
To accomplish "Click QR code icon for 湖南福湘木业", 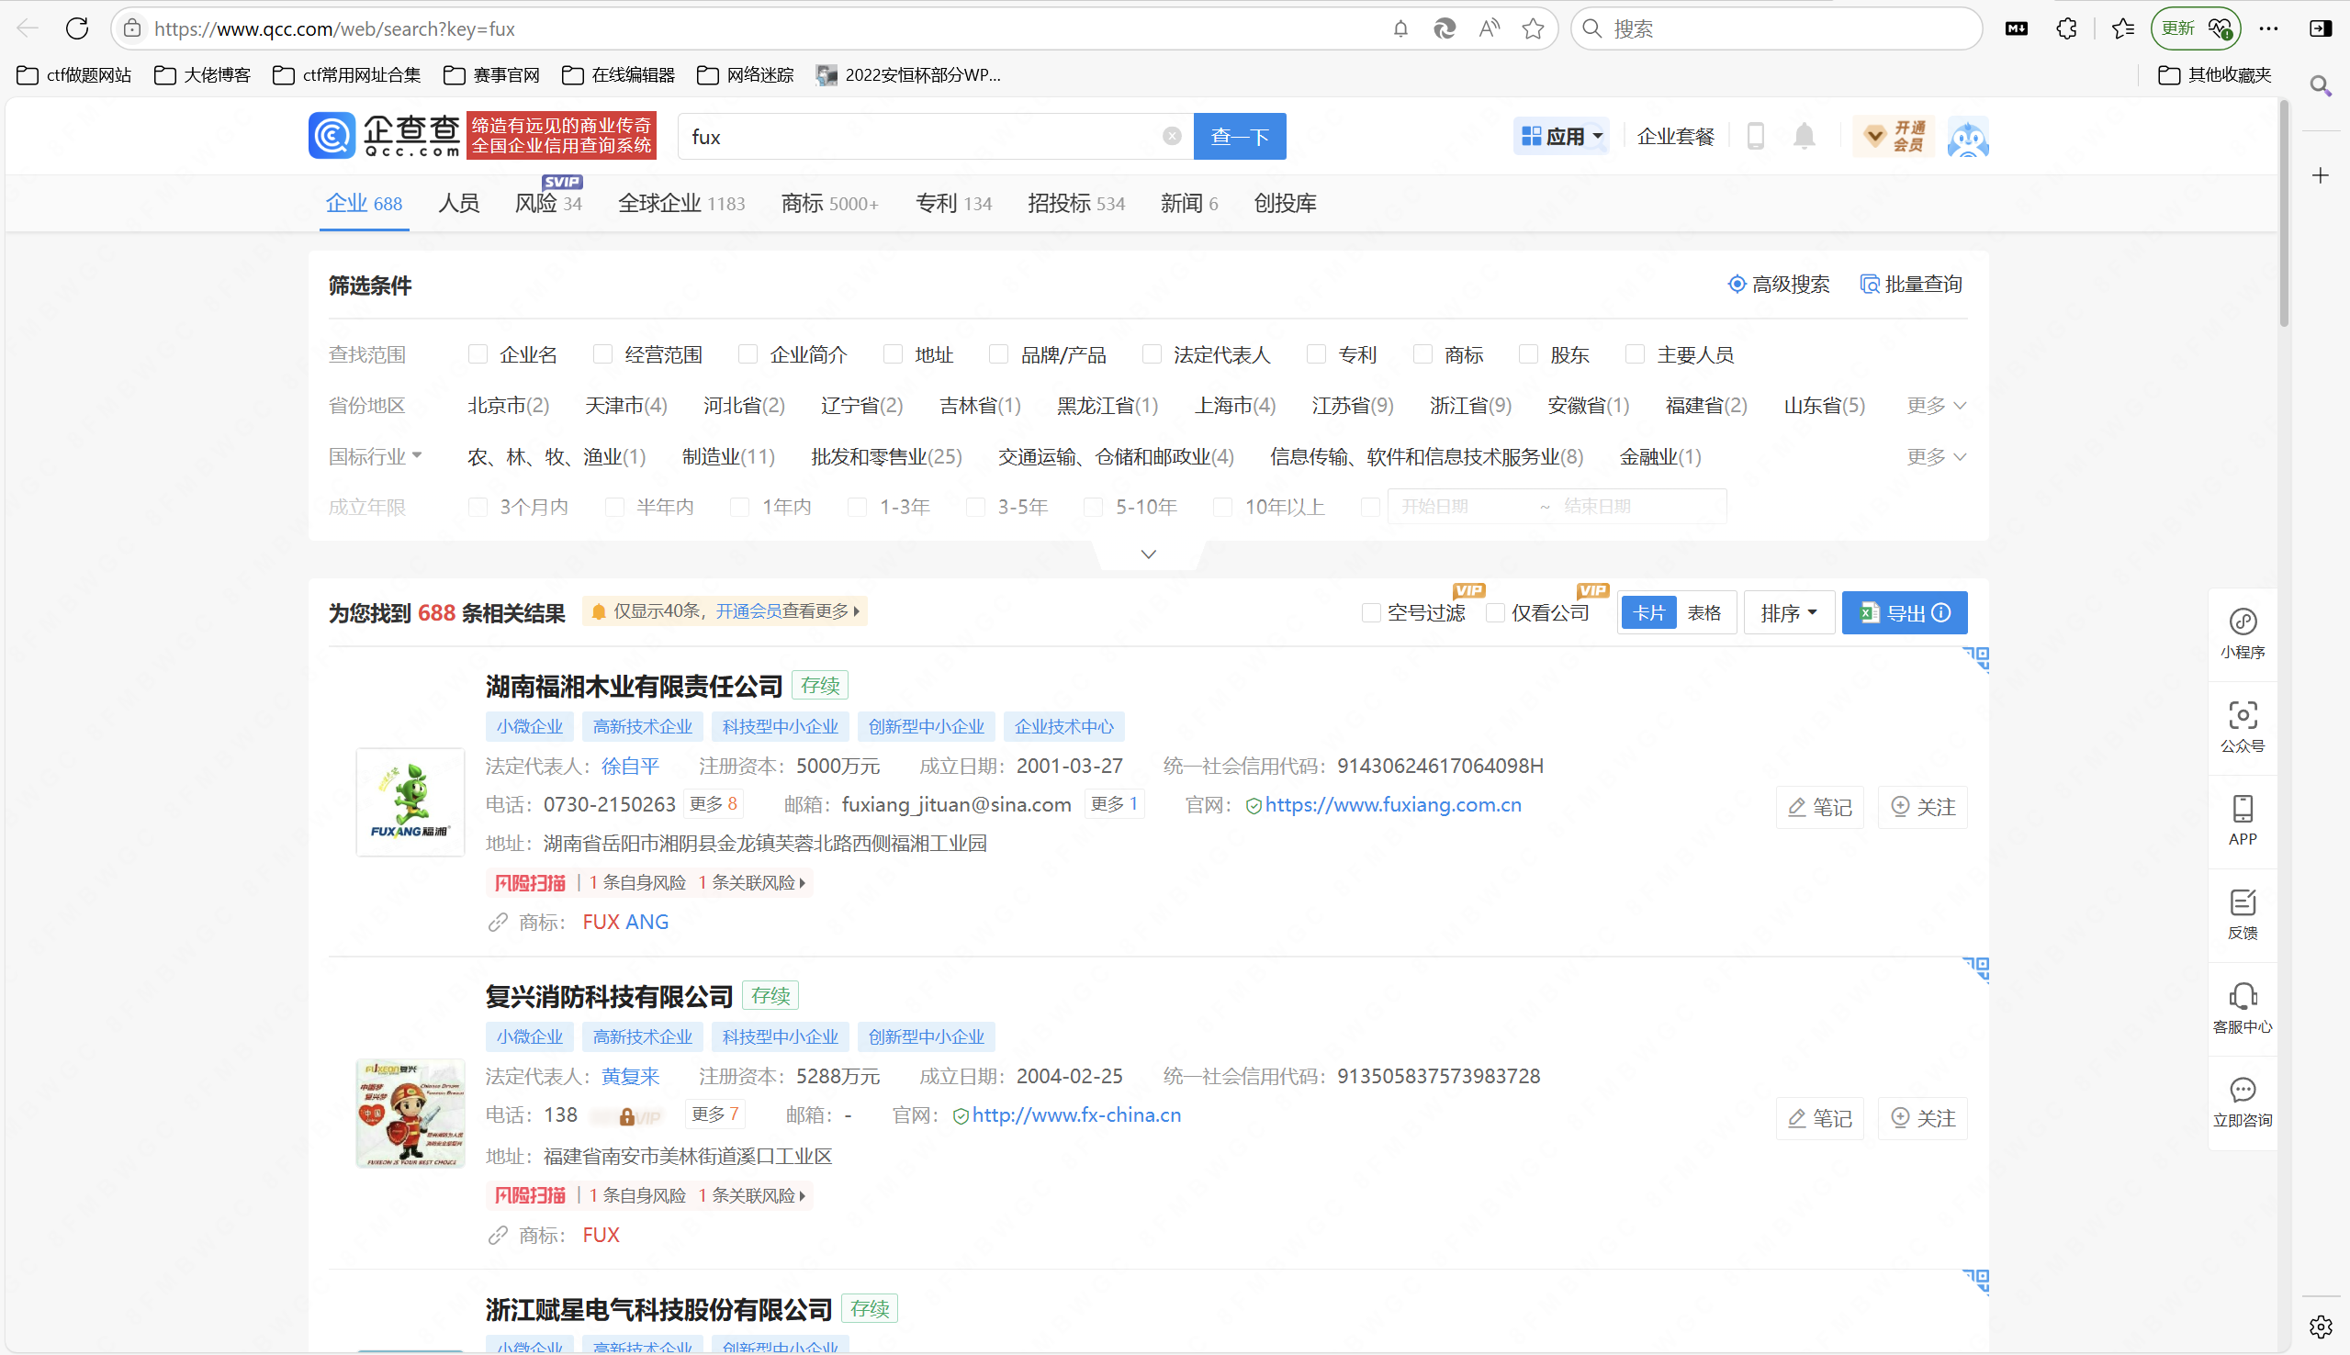I will [x=1976, y=660].
